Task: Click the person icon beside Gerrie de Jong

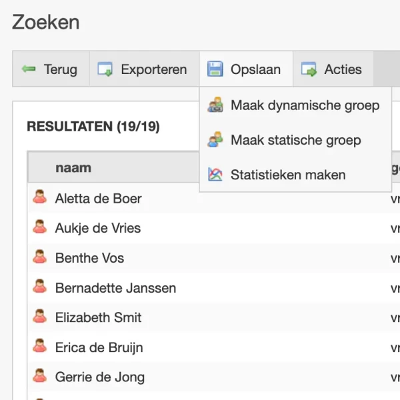Action: pyautogui.click(x=40, y=377)
